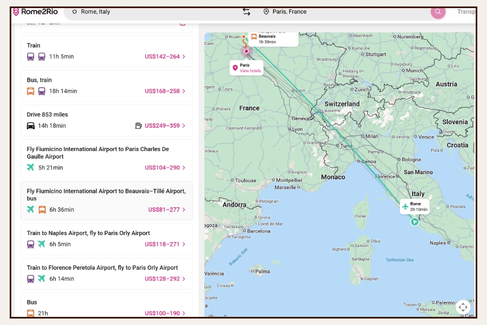487x325 pixels.
Task: Click orange bus icon beside 21h
Action: (x=30, y=313)
